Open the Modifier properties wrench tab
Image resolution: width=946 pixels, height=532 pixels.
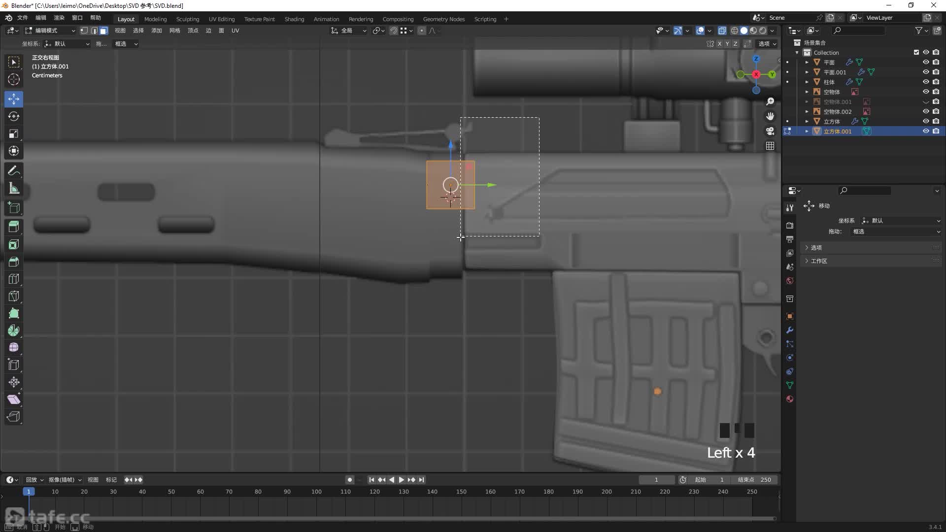click(x=790, y=330)
